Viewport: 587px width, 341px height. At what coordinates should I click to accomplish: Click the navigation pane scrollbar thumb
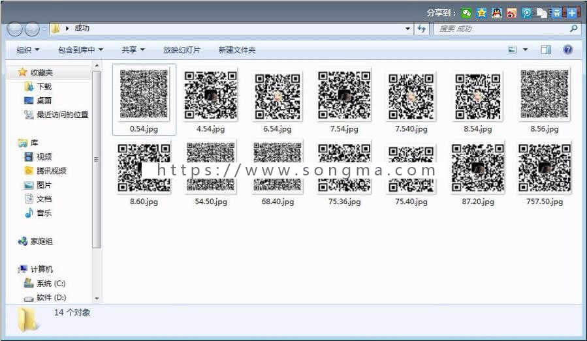tap(97, 159)
